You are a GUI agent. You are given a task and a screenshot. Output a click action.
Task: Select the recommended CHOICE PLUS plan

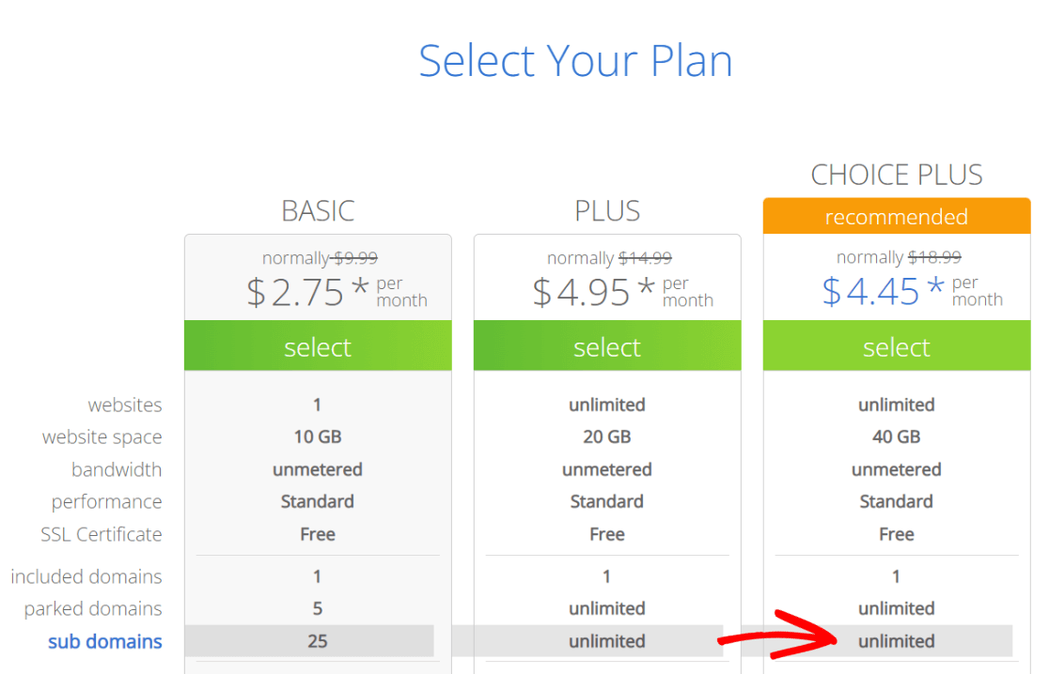896,346
